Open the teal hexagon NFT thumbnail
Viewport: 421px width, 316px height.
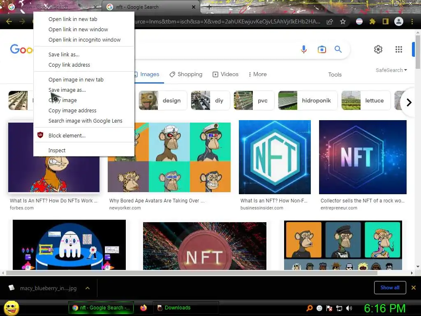click(x=275, y=157)
